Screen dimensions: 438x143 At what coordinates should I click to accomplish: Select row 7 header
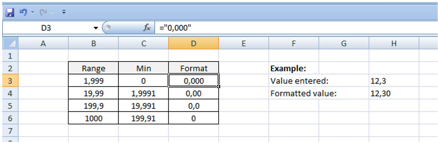point(10,130)
